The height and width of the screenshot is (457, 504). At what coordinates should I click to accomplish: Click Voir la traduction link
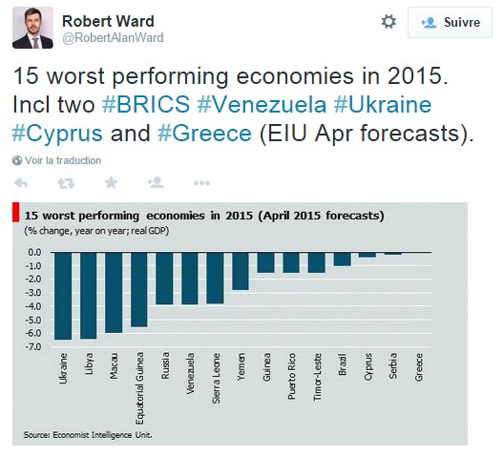pos(63,160)
